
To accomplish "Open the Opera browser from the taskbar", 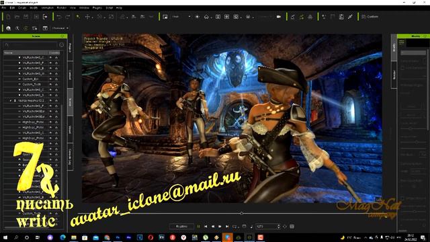I will point(150,237).
